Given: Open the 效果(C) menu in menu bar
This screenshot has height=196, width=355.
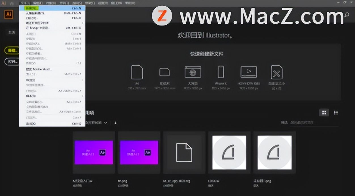Looking at the screenshot, I should coord(90,3).
